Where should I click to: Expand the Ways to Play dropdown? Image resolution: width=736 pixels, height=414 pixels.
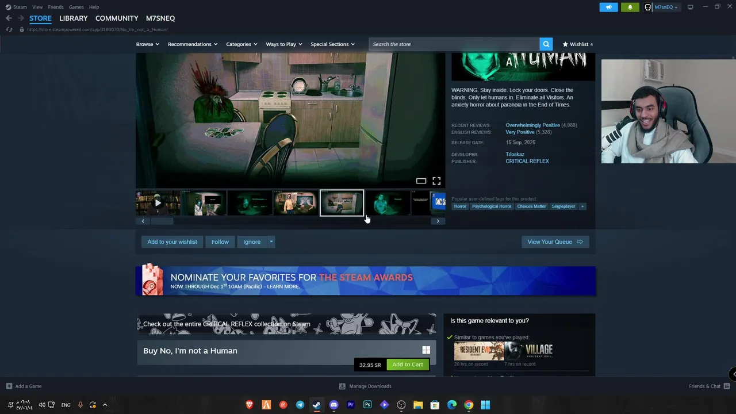[284, 44]
